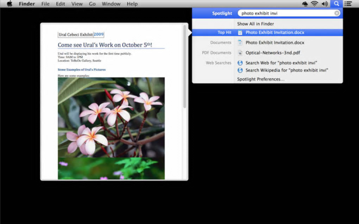
Task: Open the View menu
Action: (x=77, y=4)
